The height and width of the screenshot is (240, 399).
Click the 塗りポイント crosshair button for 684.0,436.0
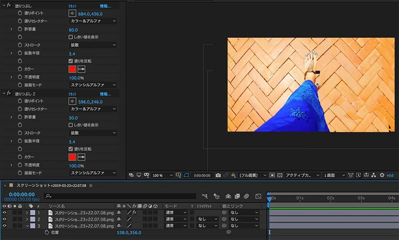coord(72,13)
